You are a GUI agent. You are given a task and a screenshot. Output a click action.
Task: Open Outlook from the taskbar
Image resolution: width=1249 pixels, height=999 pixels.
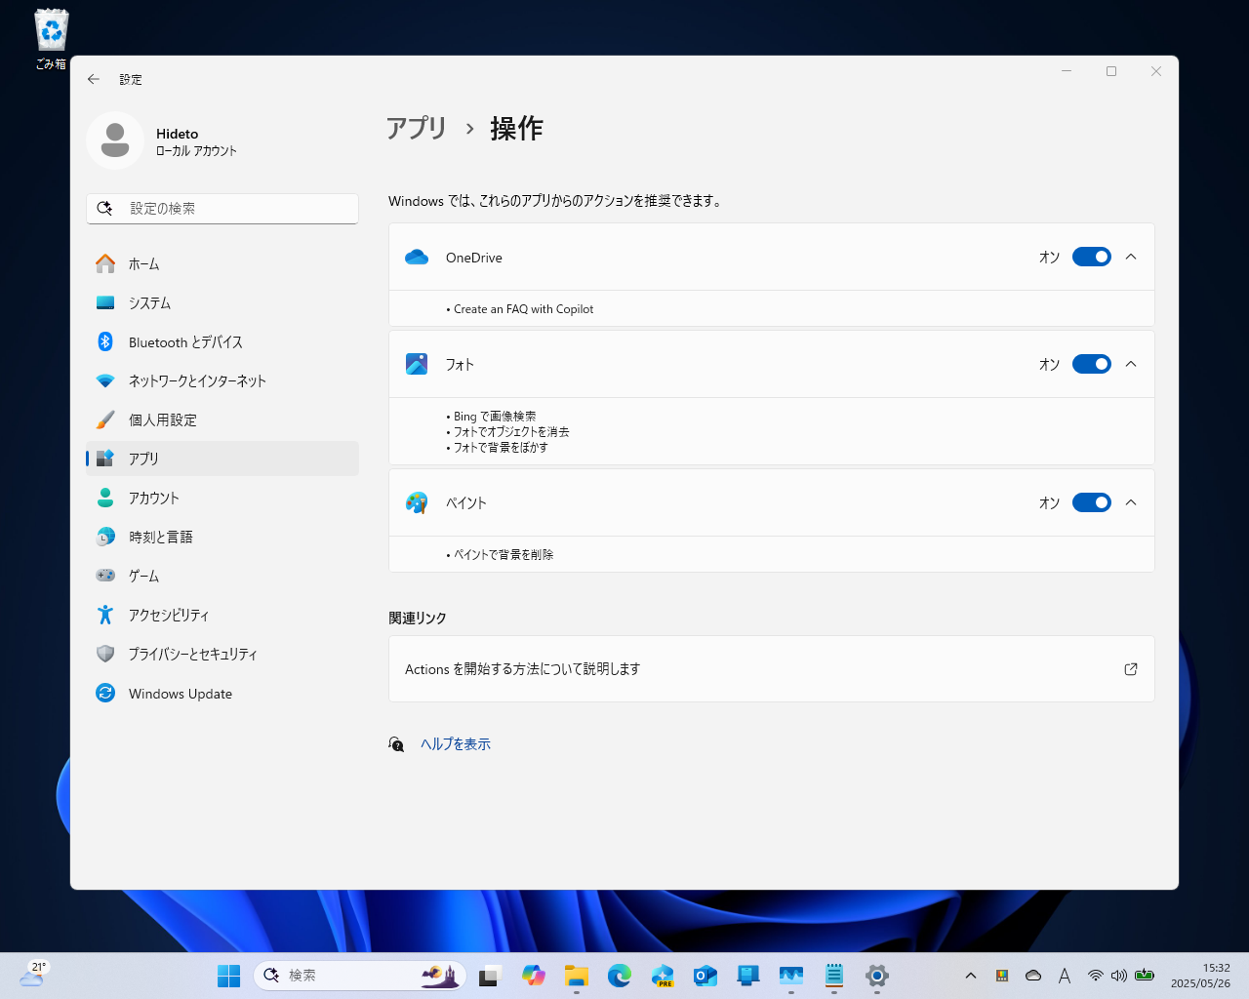705,976
